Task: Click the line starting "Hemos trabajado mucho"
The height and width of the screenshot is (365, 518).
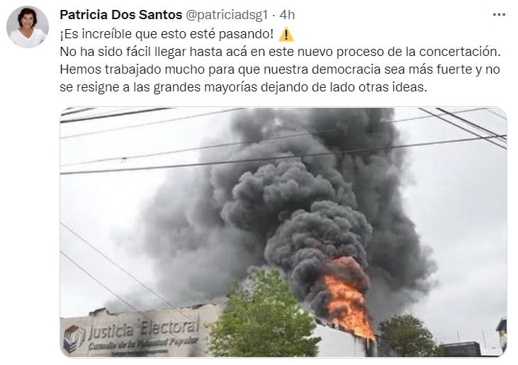Action: (x=280, y=69)
